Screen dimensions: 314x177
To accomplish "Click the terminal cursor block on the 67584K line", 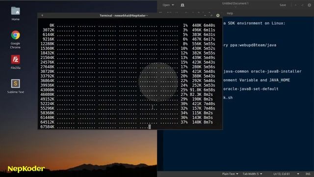I will [x=150, y=127].
